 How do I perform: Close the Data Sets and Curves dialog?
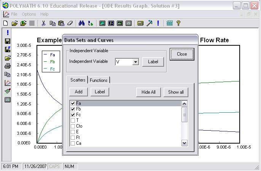tap(182, 54)
